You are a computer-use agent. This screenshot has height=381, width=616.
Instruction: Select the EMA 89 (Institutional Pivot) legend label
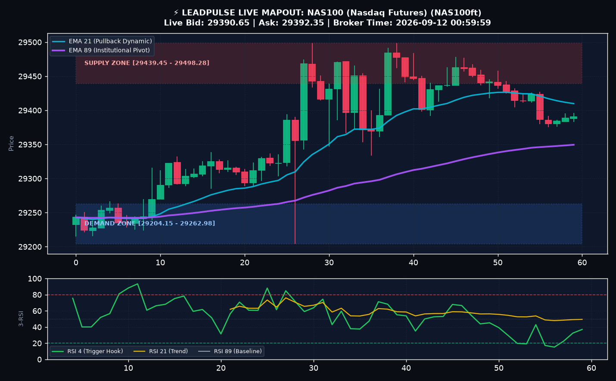109,50
